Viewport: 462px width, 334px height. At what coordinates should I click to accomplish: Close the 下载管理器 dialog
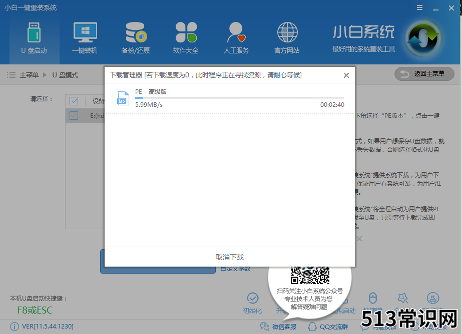[346, 75]
